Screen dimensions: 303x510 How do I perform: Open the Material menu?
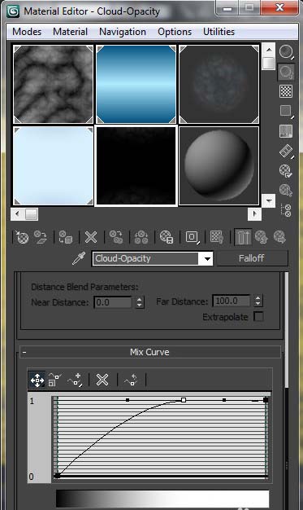[x=70, y=32]
